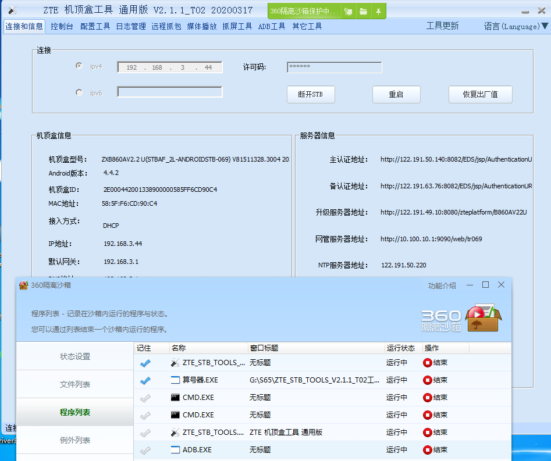Select the ipv6 radio button
The width and height of the screenshot is (551, 461).
tap(79, 92)
